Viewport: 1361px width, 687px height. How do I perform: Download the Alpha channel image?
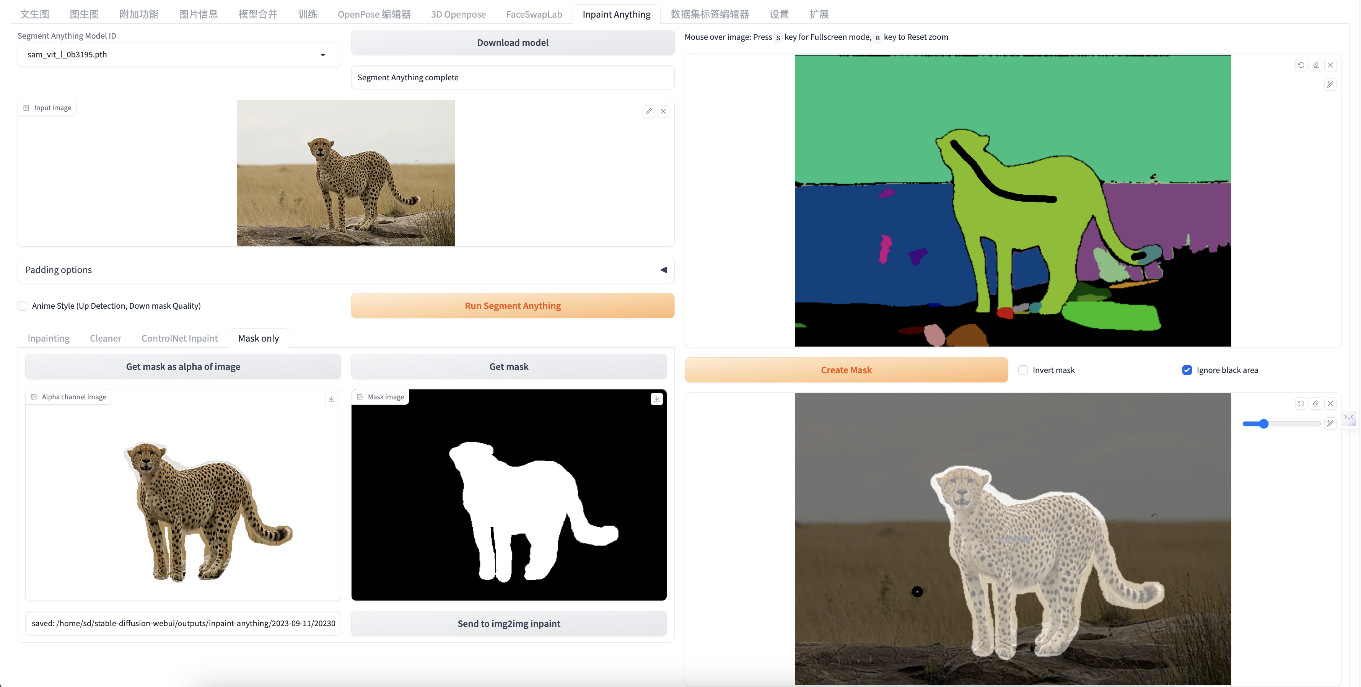[x=331, y=399]
